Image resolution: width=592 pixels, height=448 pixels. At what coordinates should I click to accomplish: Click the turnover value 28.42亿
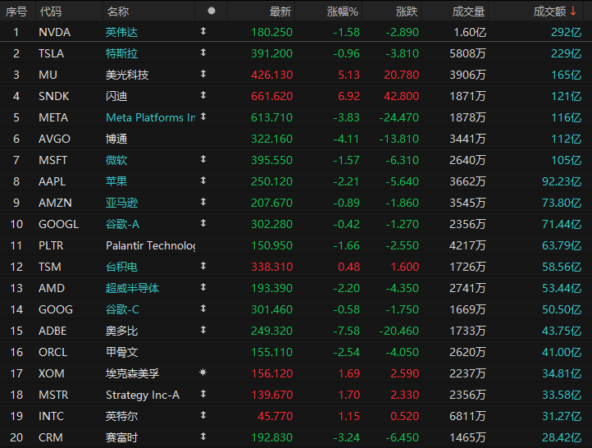pos(562,438)
